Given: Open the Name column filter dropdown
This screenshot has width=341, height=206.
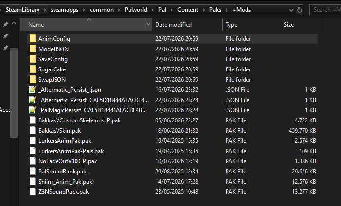Looking at the screenshot, I should click(148, 24).
